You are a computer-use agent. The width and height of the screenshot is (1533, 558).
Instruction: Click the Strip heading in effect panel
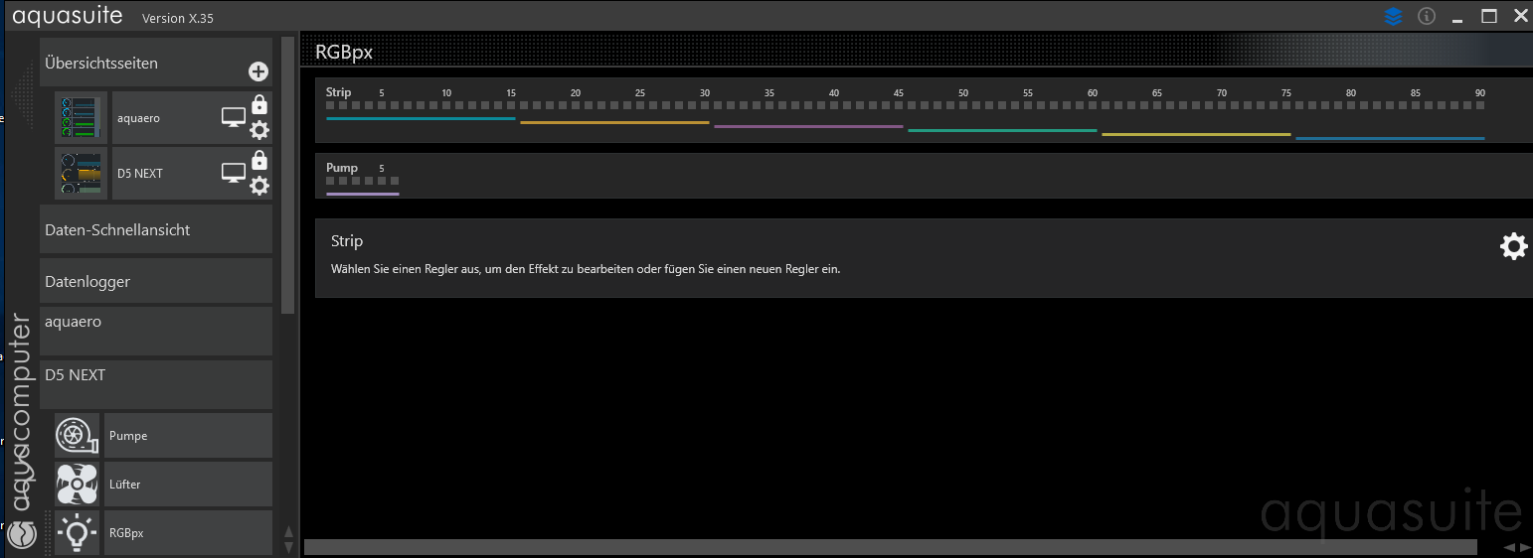(x=347, y=241)
